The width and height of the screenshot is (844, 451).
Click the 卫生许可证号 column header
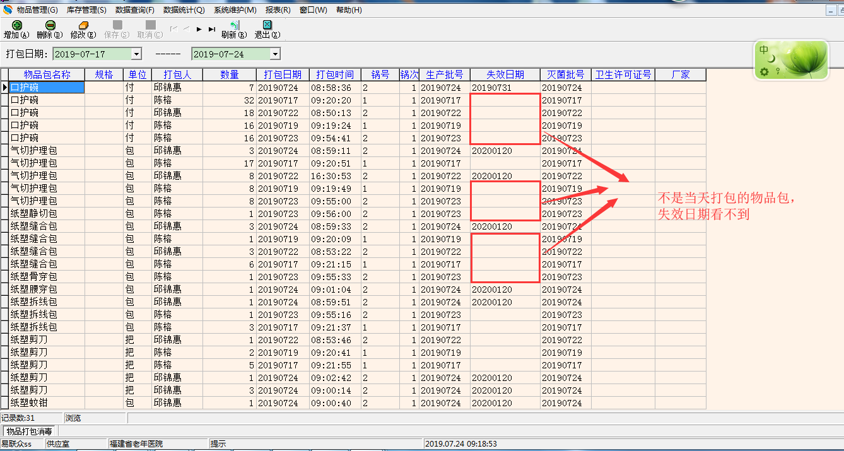pos(623,74)
